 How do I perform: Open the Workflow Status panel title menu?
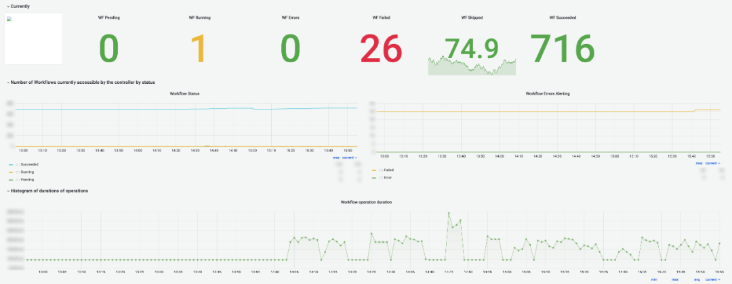coord(185,93)
